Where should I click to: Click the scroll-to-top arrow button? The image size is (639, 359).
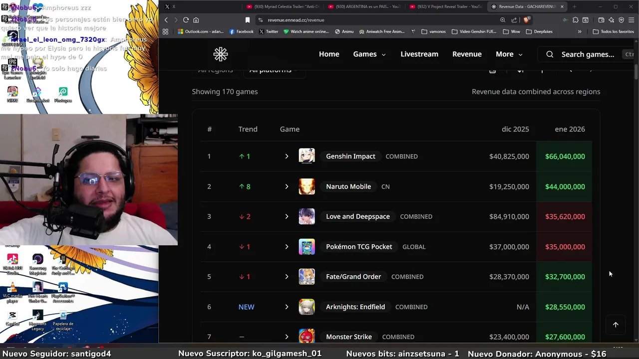616,325
